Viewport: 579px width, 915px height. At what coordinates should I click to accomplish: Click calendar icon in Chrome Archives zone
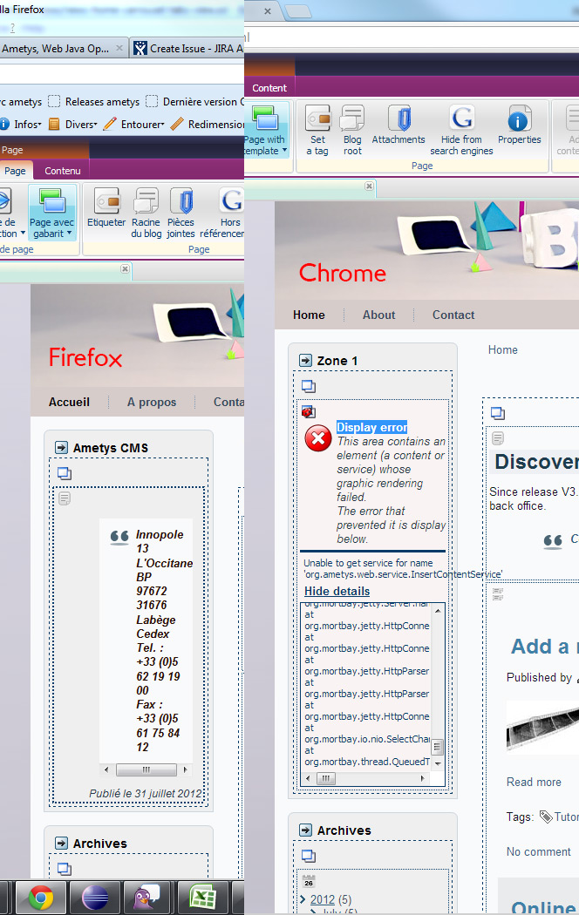308,881
